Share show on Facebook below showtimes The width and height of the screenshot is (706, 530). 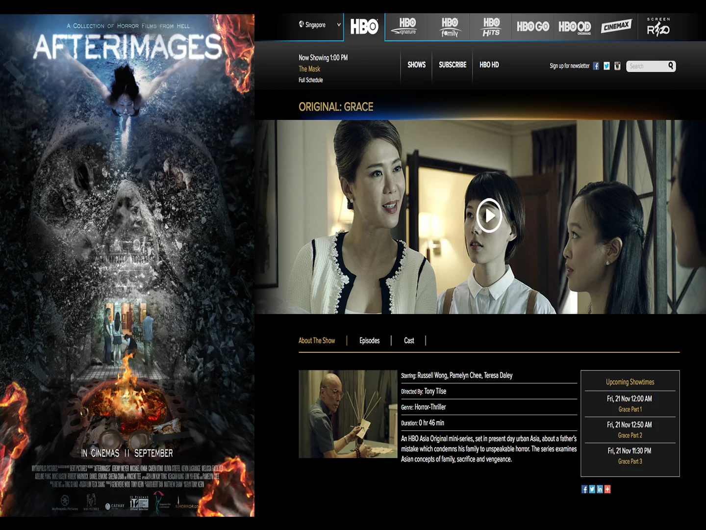(x=584, y=489)
